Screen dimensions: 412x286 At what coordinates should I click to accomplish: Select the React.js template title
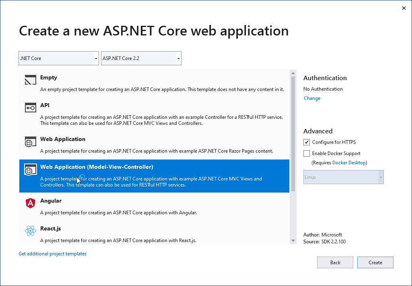click(50, 228)
